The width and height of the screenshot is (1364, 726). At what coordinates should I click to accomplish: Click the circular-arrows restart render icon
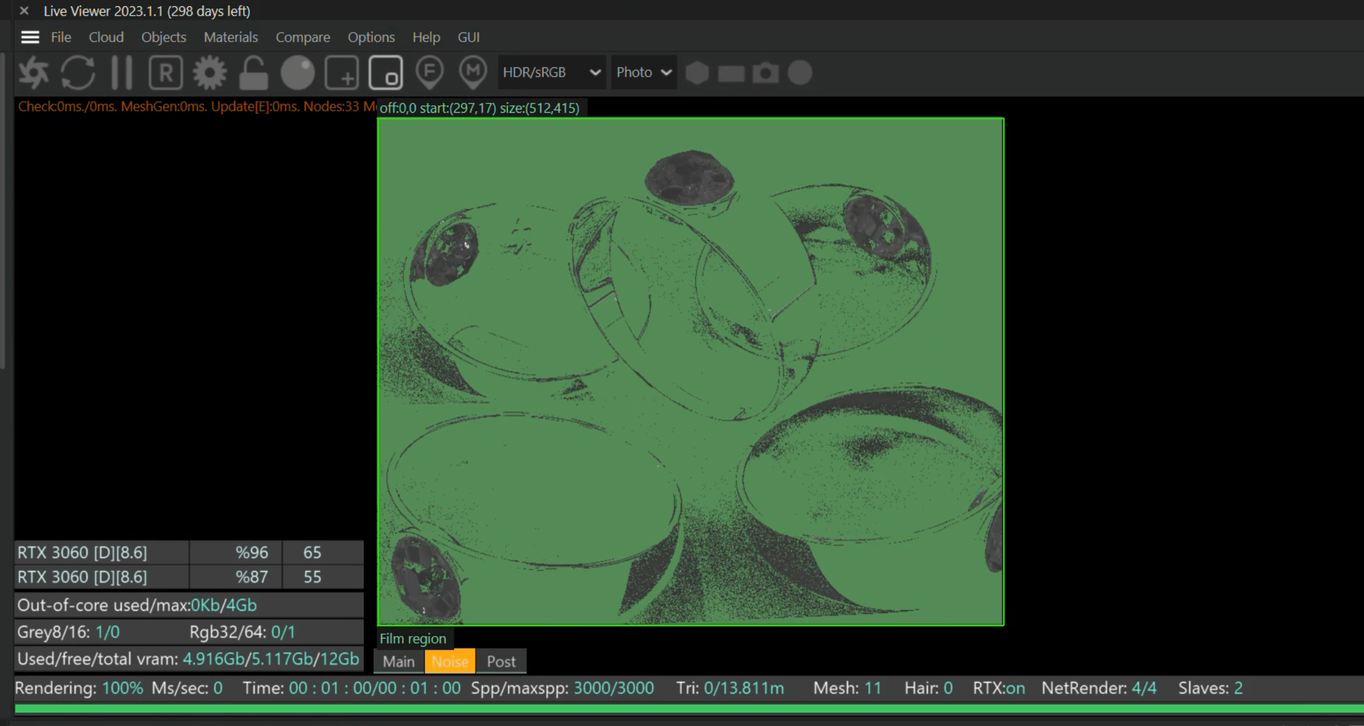[x=78, y=72]
